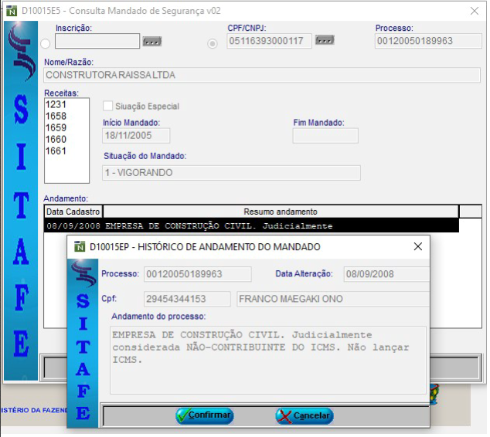The image size is (490, 437).
Task: Close the Histórico de Andamento dialog
Action: 418,247
